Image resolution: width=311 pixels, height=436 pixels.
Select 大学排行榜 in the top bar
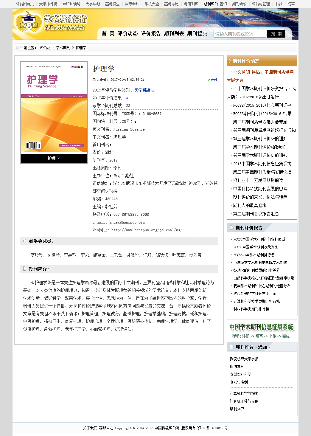click(48, 4)
